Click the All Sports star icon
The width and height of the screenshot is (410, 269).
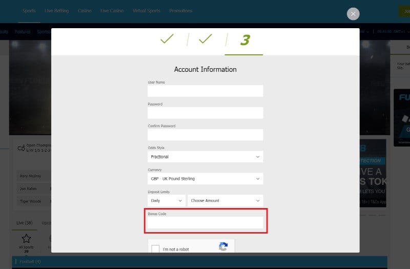[x=26, y=238]
